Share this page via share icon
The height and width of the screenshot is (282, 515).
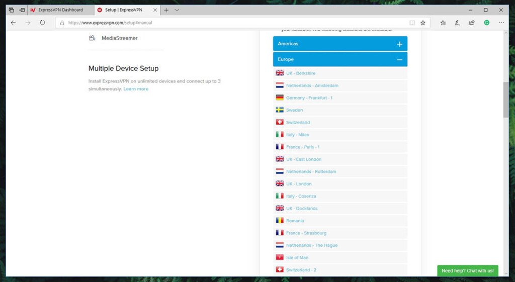click(472, 23)
